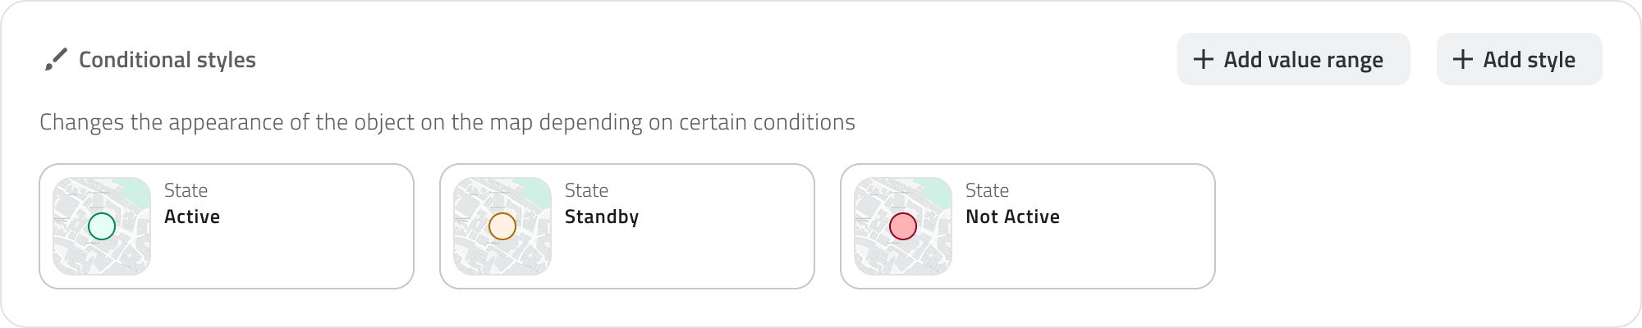Click the Conditional styles heading
This screenshot has height=328, width=1642.
point(167,60)
